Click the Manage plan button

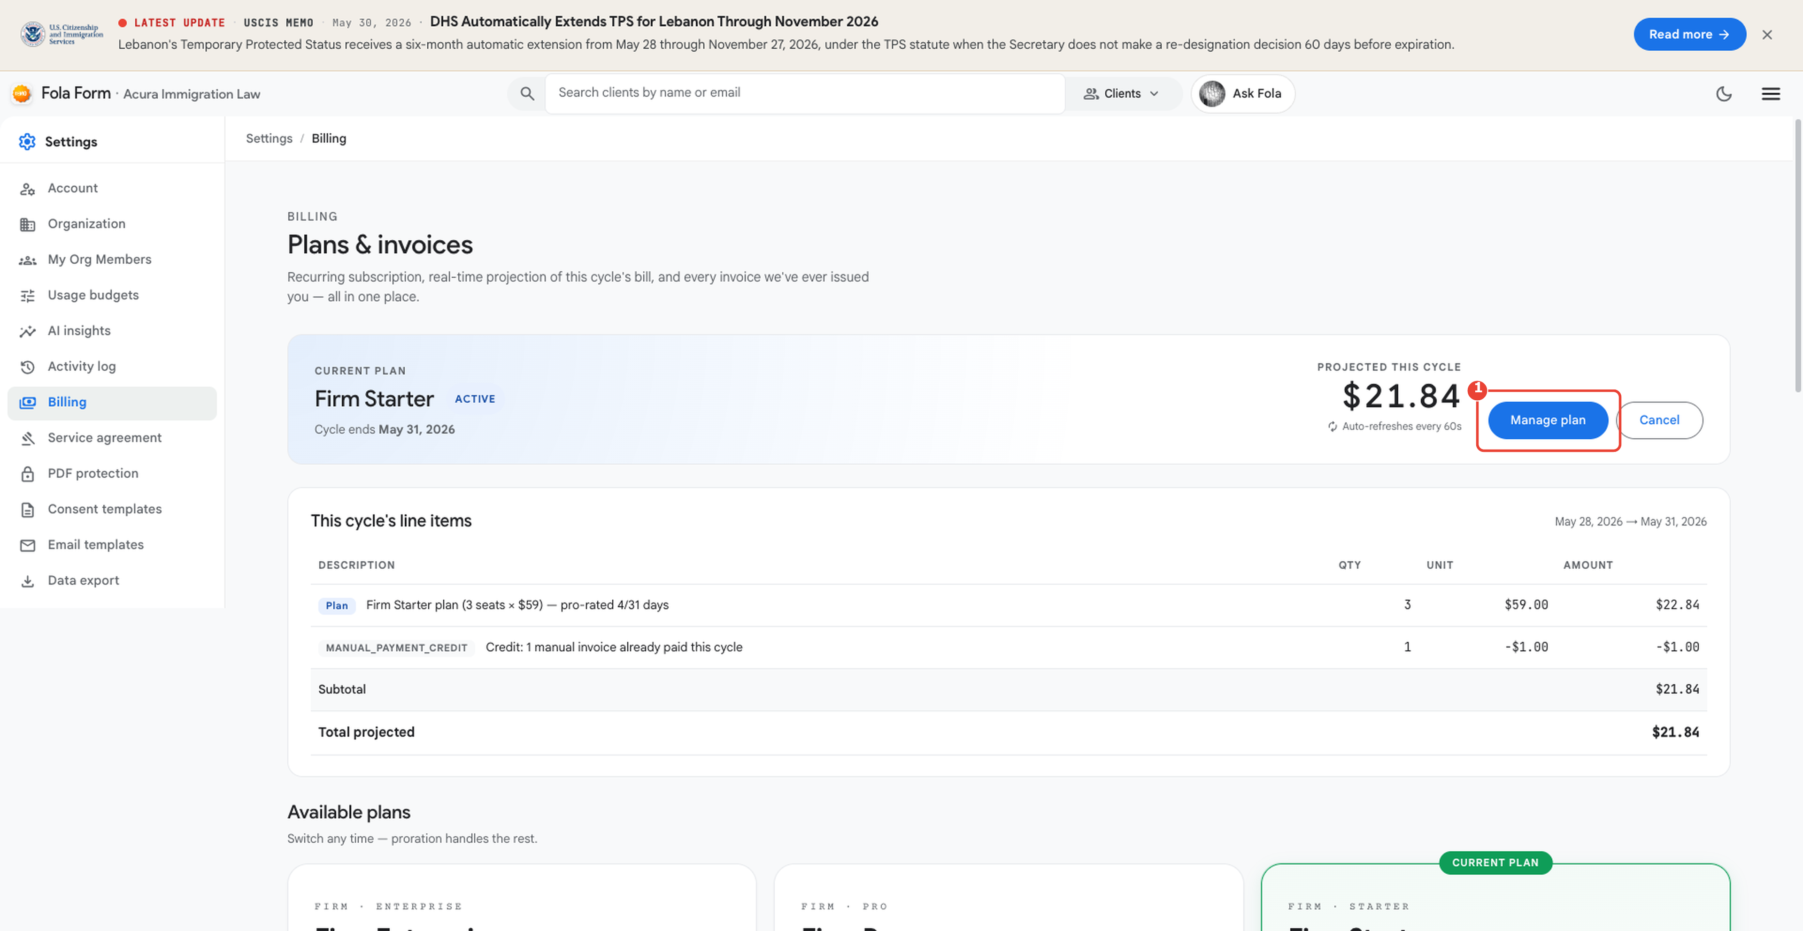1548,420
